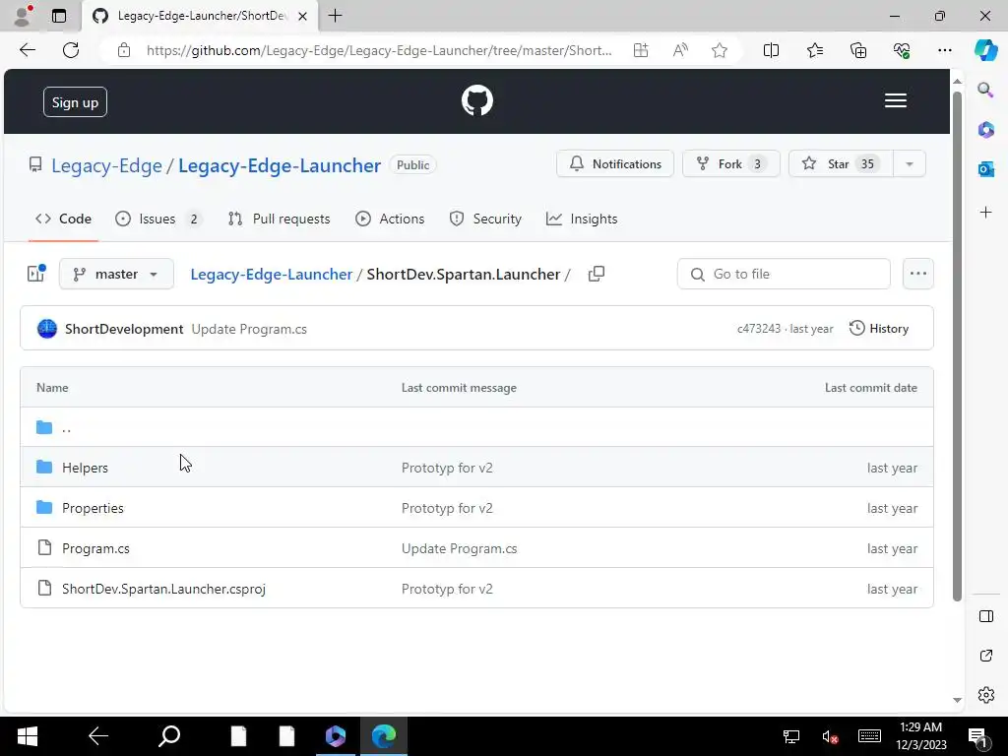The width and height of the screenshot is (1008, 756).
Task: Click the ShortDevelopment avatar image
Action: click(47, 329)
